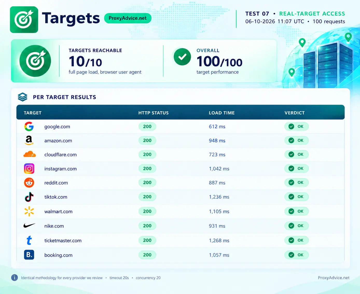This screenshot has width=360, height=294.
Task: Click the 1,105 ms load time
Action: (x=219, y=211)
